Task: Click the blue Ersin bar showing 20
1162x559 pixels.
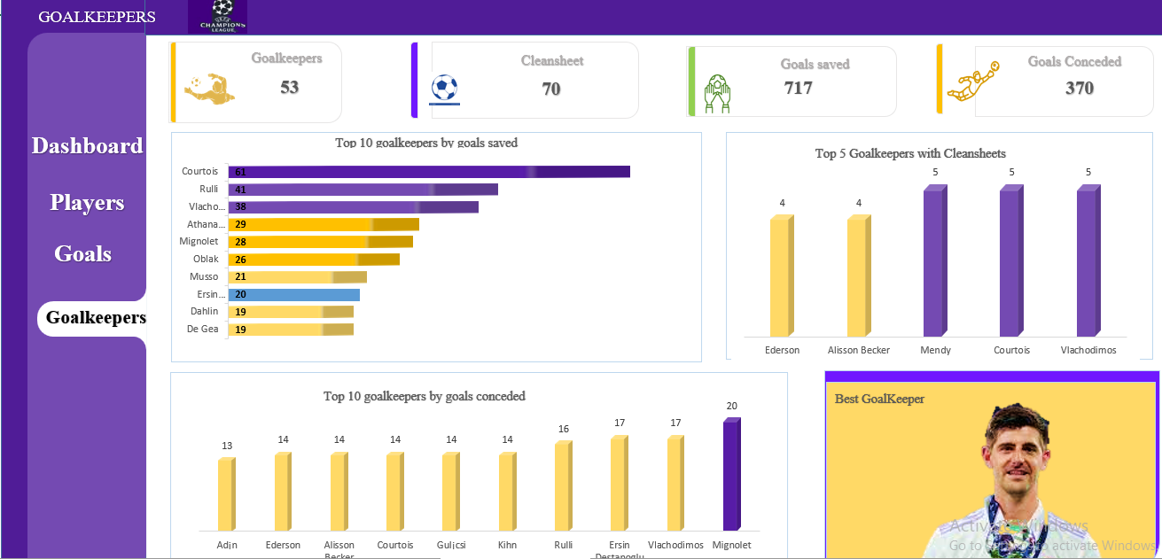Action: 294,295
